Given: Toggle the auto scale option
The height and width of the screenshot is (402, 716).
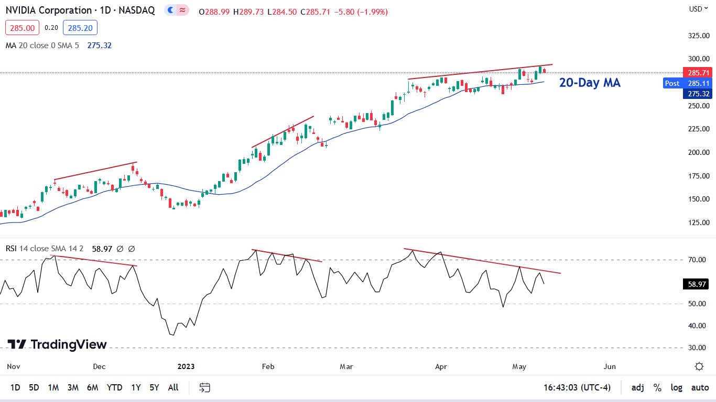Looking at the screenshot, I should (x=700, y=387).
